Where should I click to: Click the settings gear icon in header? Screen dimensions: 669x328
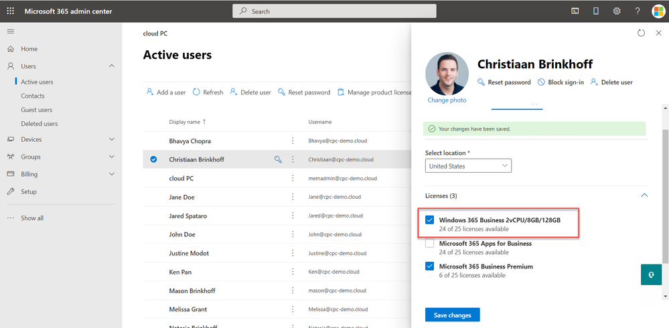tap(617, 11)
